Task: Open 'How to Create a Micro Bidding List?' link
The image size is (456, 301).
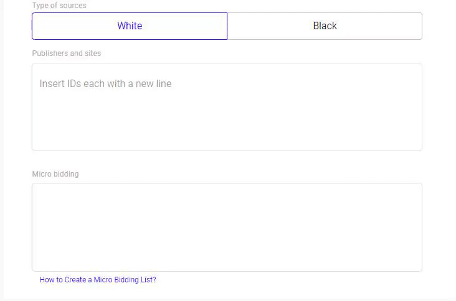Action: click(98, 280)
